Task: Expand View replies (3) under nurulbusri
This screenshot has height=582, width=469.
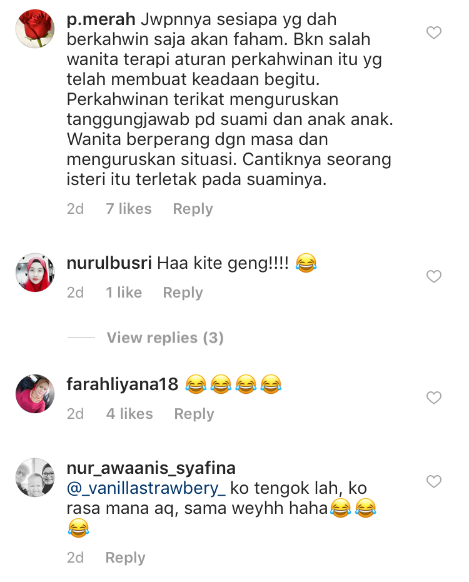Action: coord(165,338)
